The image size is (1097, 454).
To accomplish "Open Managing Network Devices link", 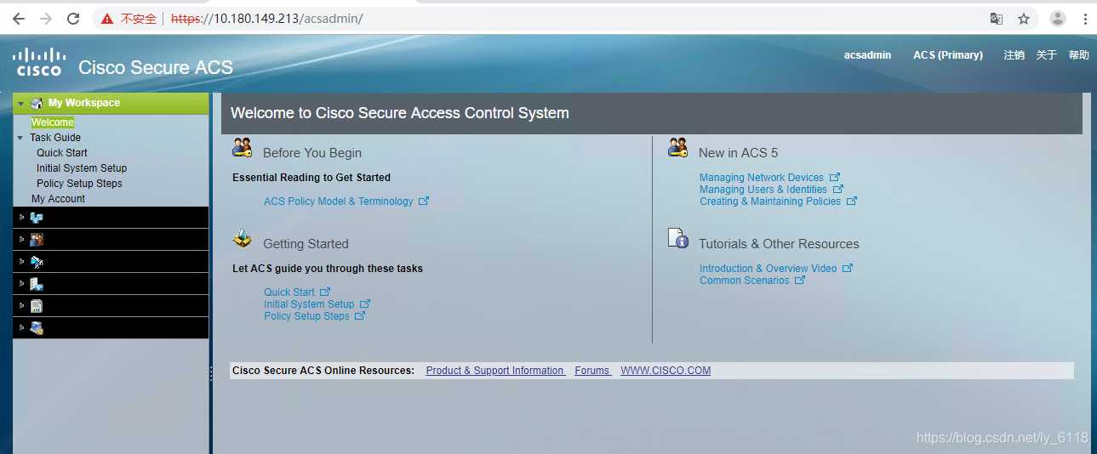I will [x=762, y=178].
